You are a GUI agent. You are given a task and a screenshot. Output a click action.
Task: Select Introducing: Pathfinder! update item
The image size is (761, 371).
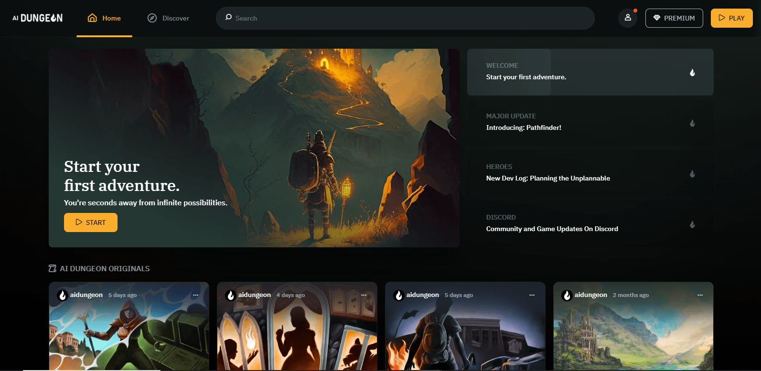pos(590,123)
